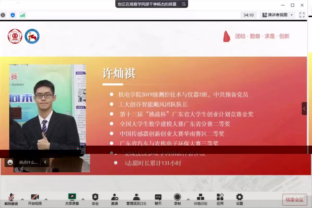312x208 pixels.
Task: Click line 工大创谷智能飓风团队队长
Action: 153,104
